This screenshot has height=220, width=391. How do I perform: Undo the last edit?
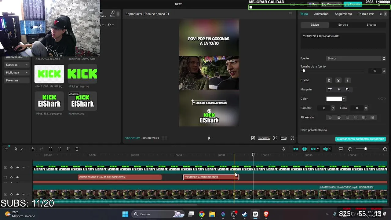pyautogui.click(x=33, y=149)
